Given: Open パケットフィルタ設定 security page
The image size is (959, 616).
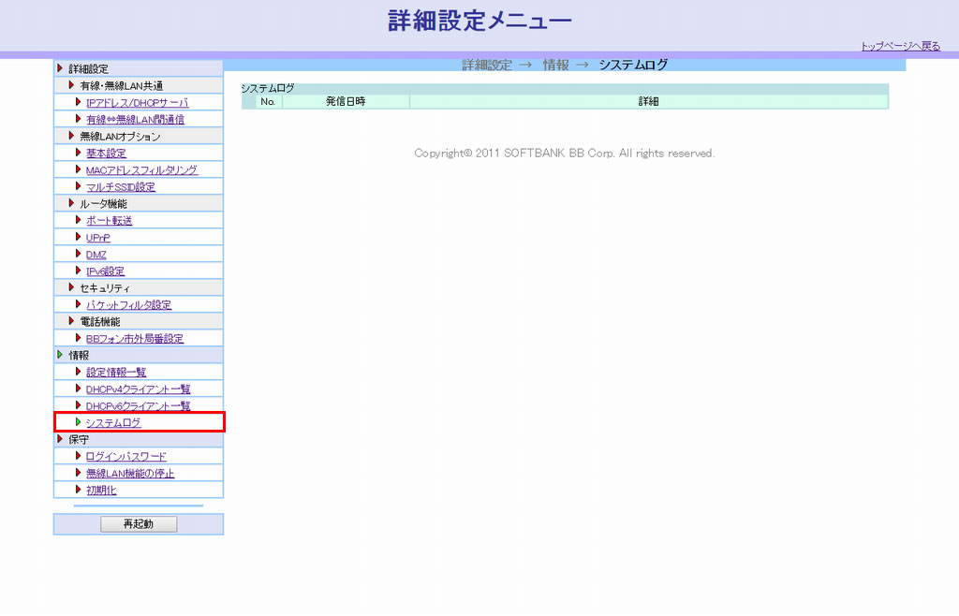Looking at the screenshot, I should tap(128, 305).
